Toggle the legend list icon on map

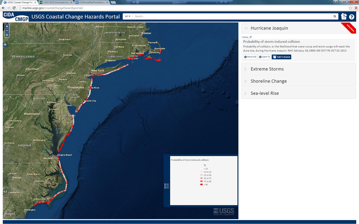coord(167,186)
